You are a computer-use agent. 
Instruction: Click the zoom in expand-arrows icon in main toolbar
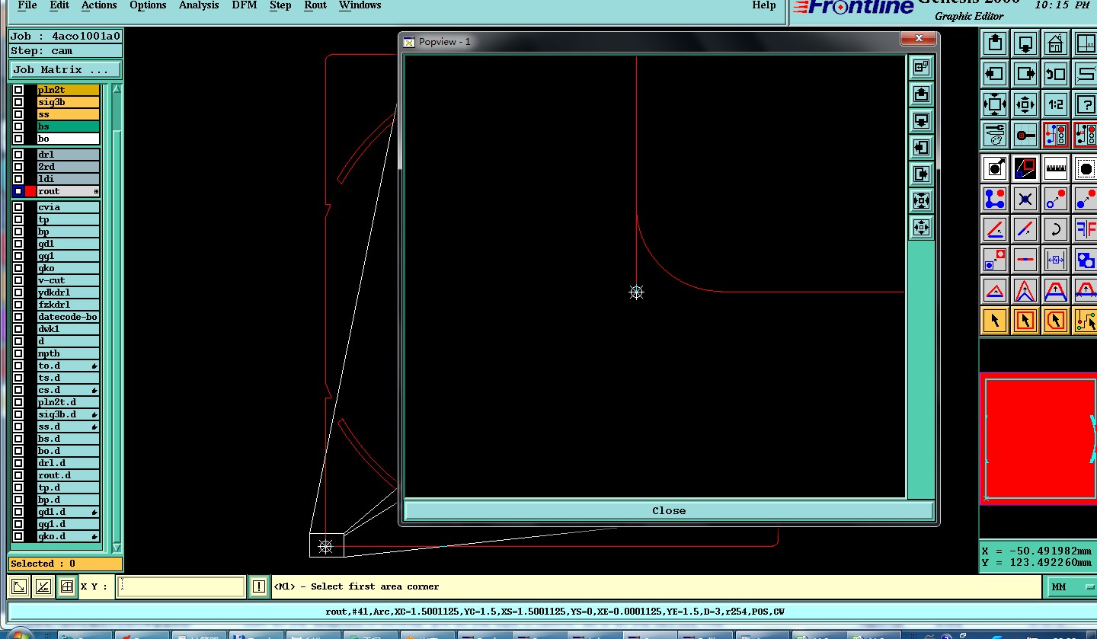995,104
